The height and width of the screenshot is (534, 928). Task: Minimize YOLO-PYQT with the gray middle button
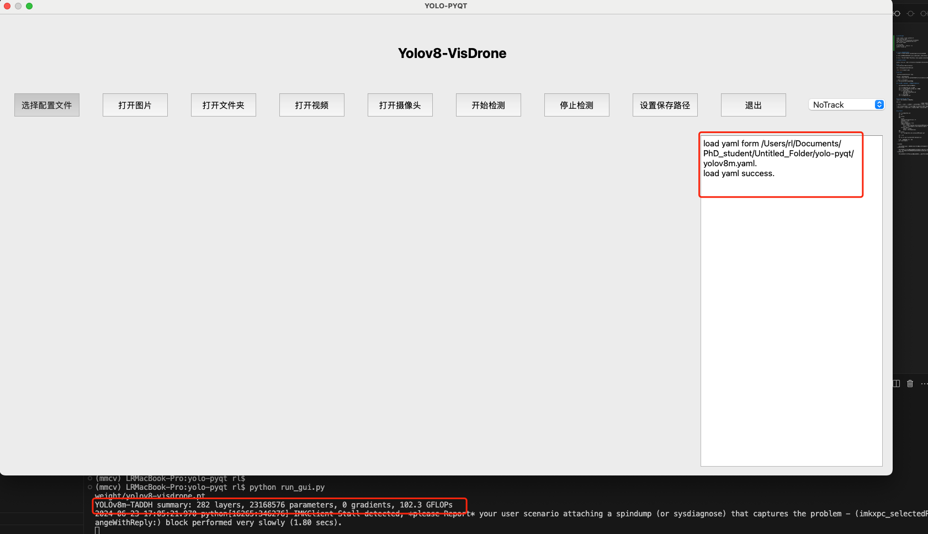click(18, 6)
